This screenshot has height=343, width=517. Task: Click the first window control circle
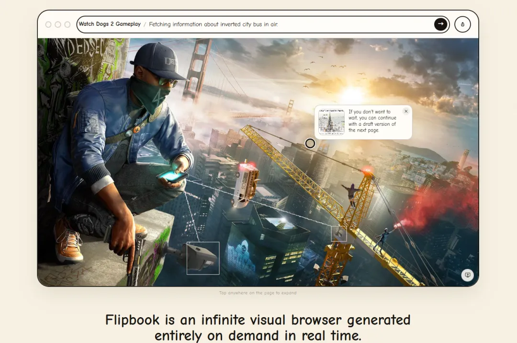click(48, 24)
